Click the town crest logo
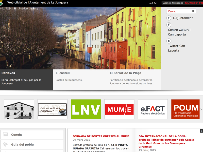 2,3
